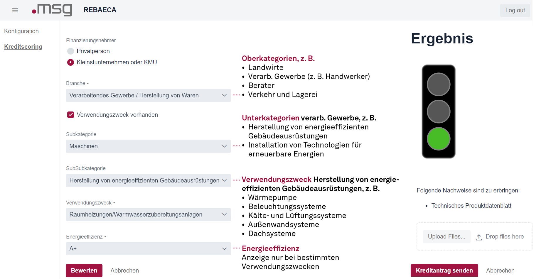Open the SubSubkategorie dropdown
This screenshot has width=556, height=279.
click(x=148, y=181)
